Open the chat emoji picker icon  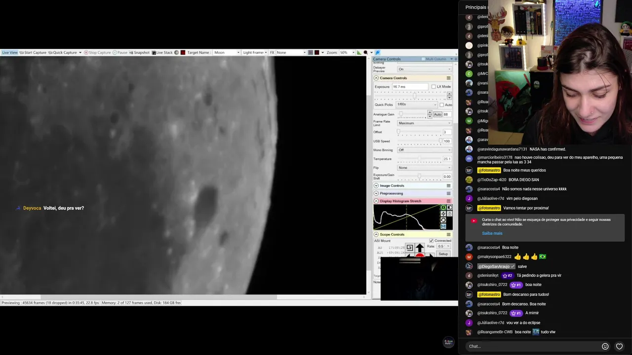click(605, 346)
